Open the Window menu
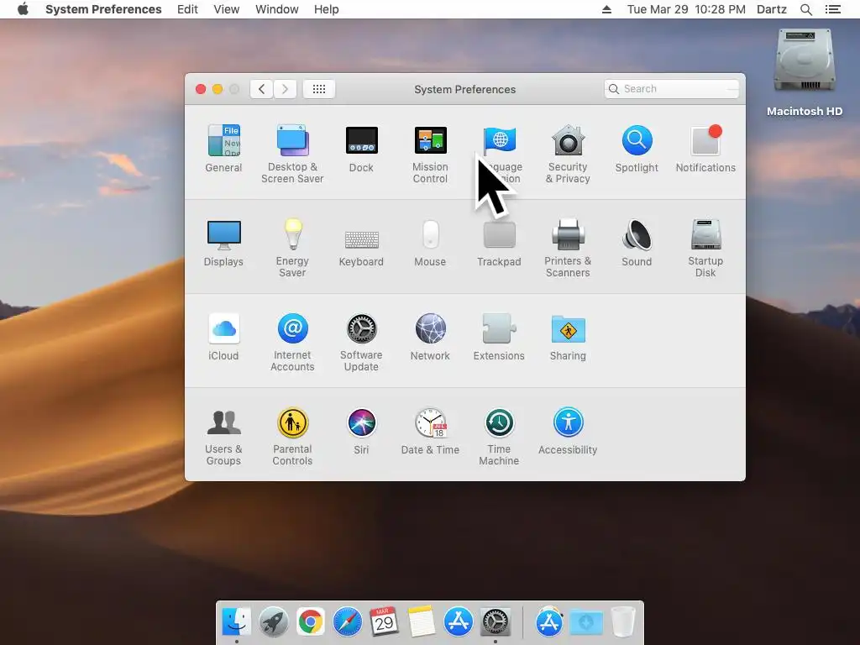The height and width of the screenshot is (645, 860). (277, 9)
